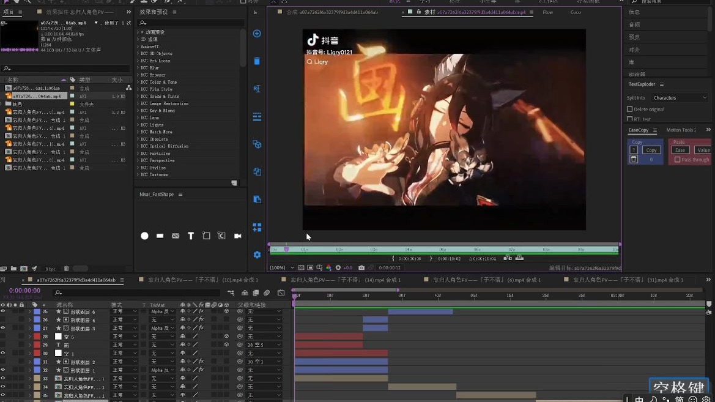Open the graph editor icon in timeline header

281,293
